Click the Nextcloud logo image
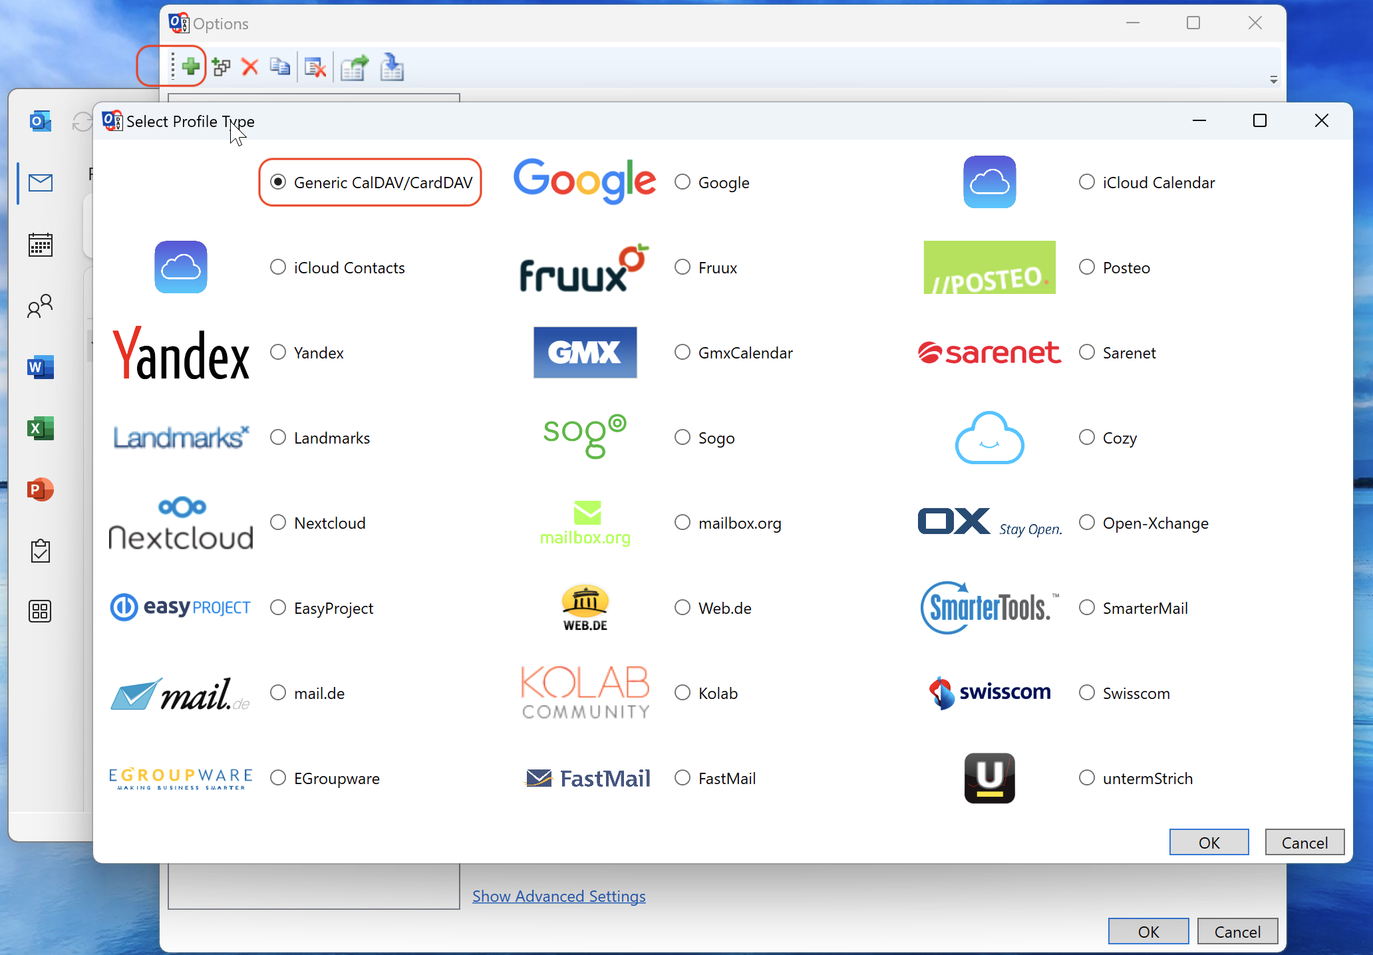This screenshot has height=955, width=1373. point(181,523)
